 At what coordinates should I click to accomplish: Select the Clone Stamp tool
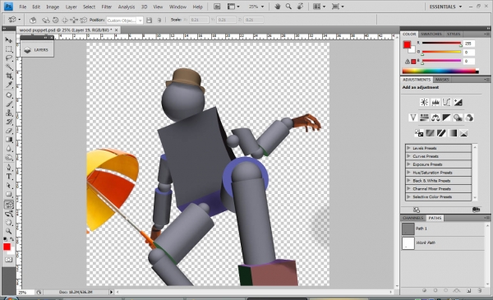tap(8, 113)
